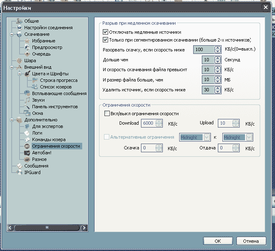Uncheck Отключать медленные источники checkbox
This screenshot has height=251, width=275.
105,32
